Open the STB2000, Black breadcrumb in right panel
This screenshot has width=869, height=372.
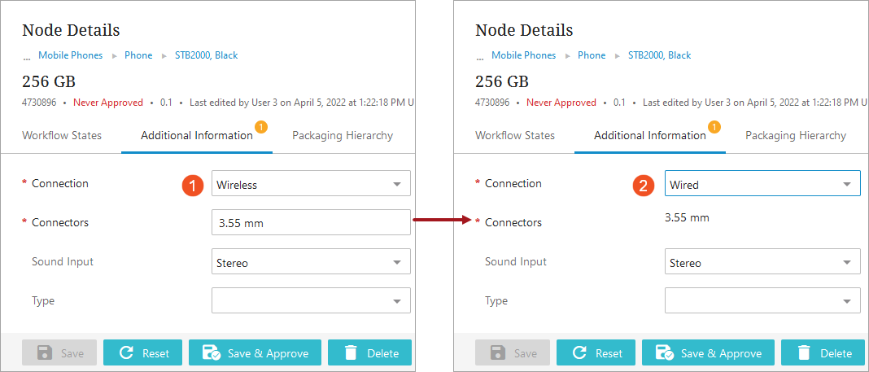[659, 55]
